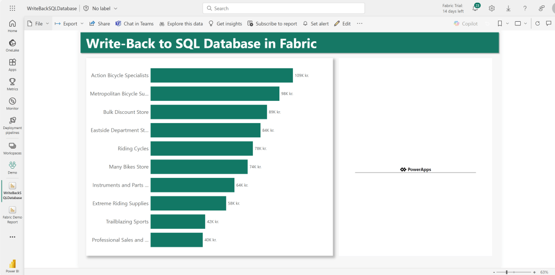Select the Action Bicycle Specialists bar
The height and width of the screenshot is (275, 555).
pos(221,75)
